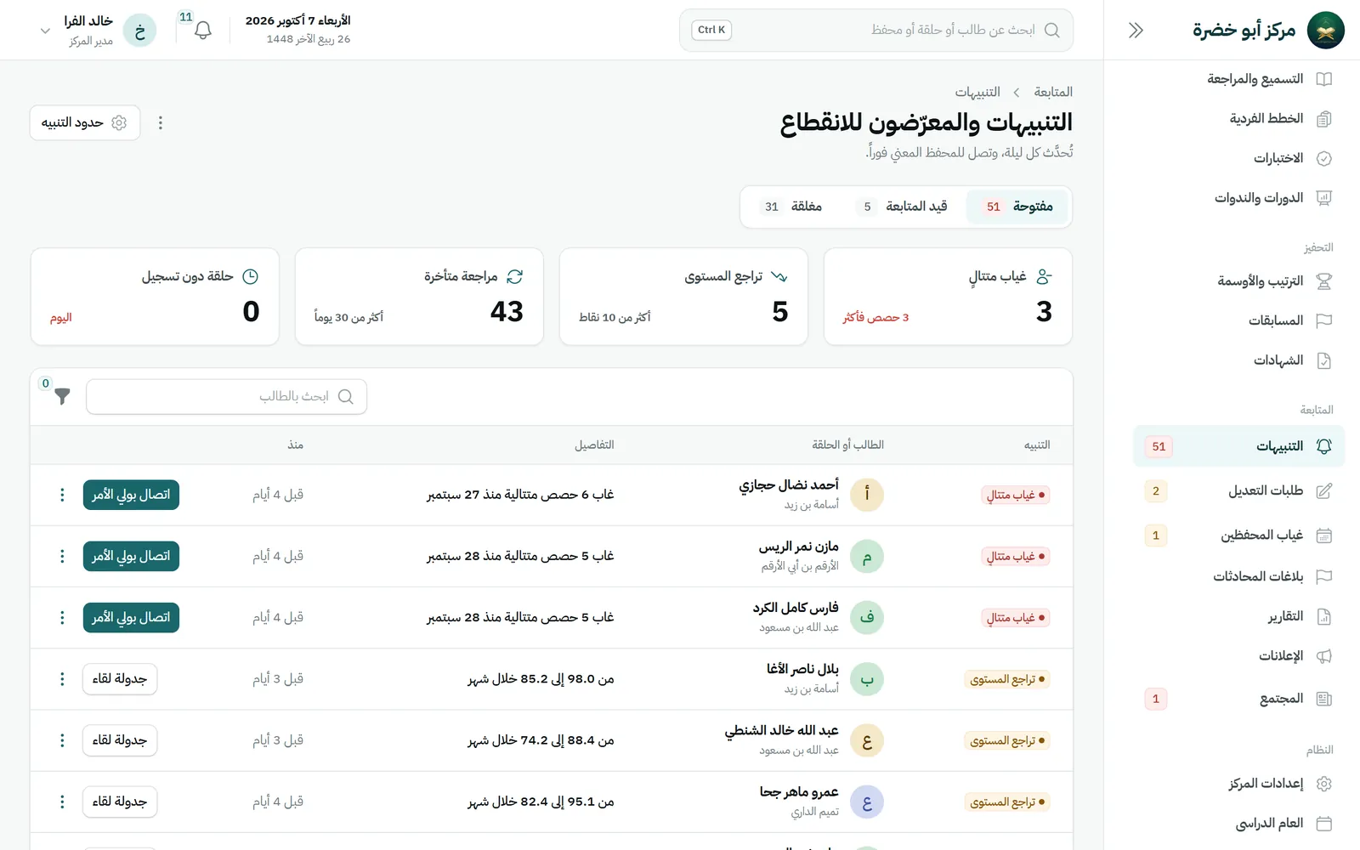The width and height of the screenshot is (1360, 850).
Task: Switch to مغلقة tab
Action: 792,207
